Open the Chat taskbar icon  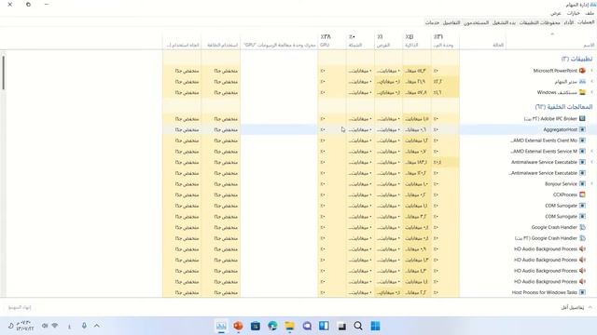(307, 326)
